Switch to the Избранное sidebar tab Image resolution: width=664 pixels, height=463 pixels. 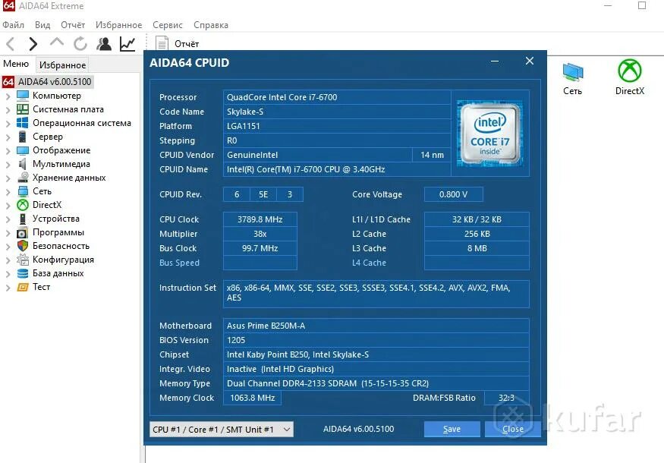coord(63,65)
